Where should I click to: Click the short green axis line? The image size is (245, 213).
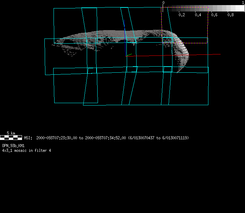point(129,55)
